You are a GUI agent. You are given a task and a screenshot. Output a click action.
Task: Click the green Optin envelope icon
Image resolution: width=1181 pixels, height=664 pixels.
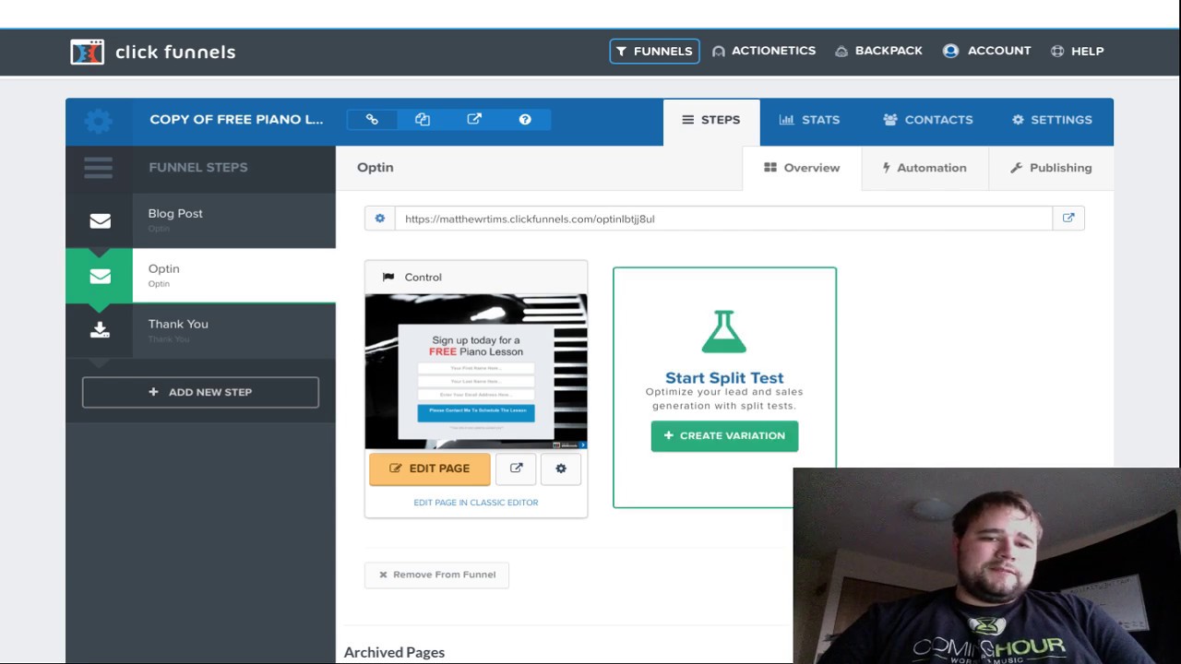(100, 276)
